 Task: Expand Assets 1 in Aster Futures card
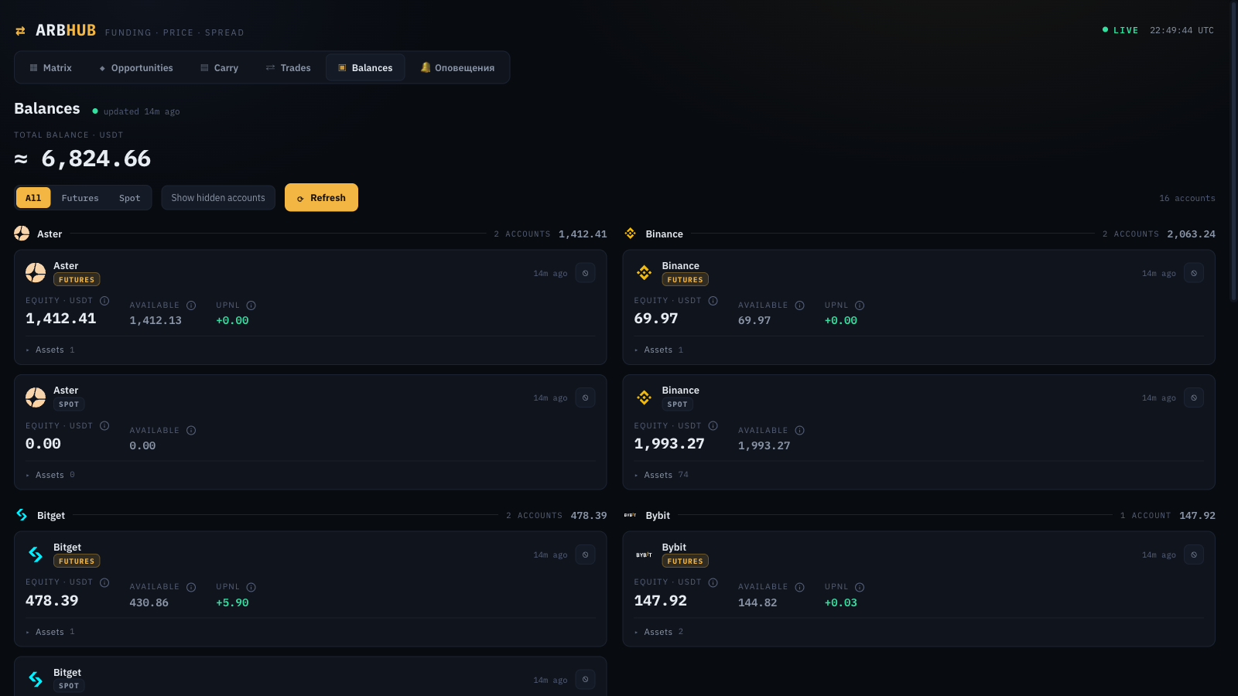(x=50, y=350)
